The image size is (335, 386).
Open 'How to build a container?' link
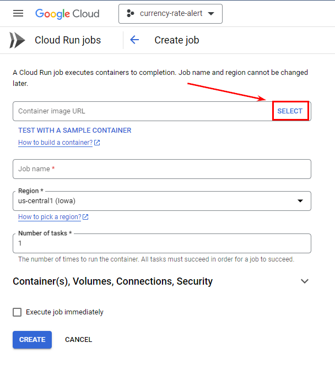point(55,143)
